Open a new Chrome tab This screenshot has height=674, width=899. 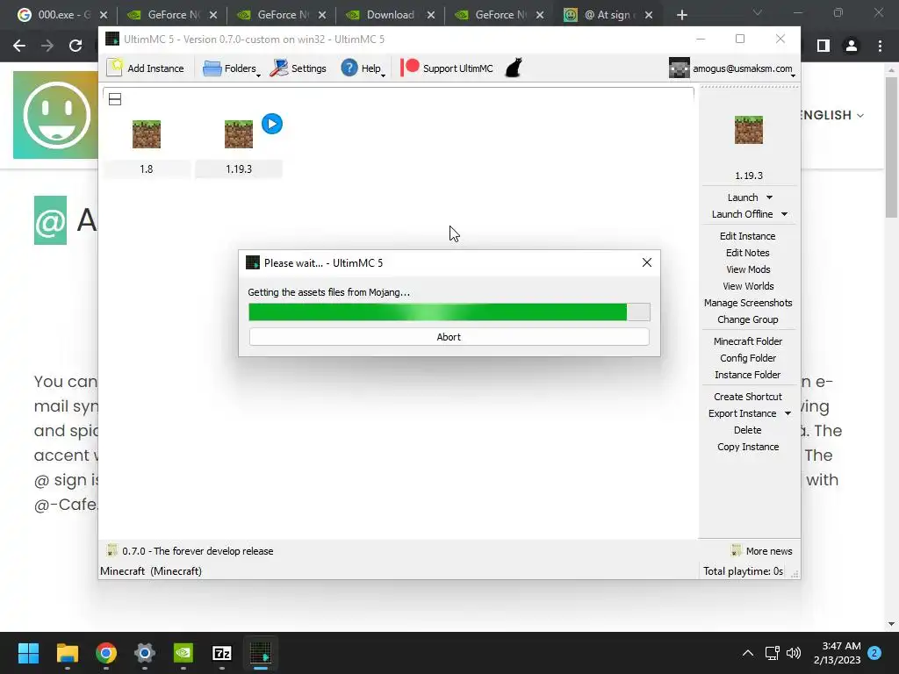[x=681, y=15]
